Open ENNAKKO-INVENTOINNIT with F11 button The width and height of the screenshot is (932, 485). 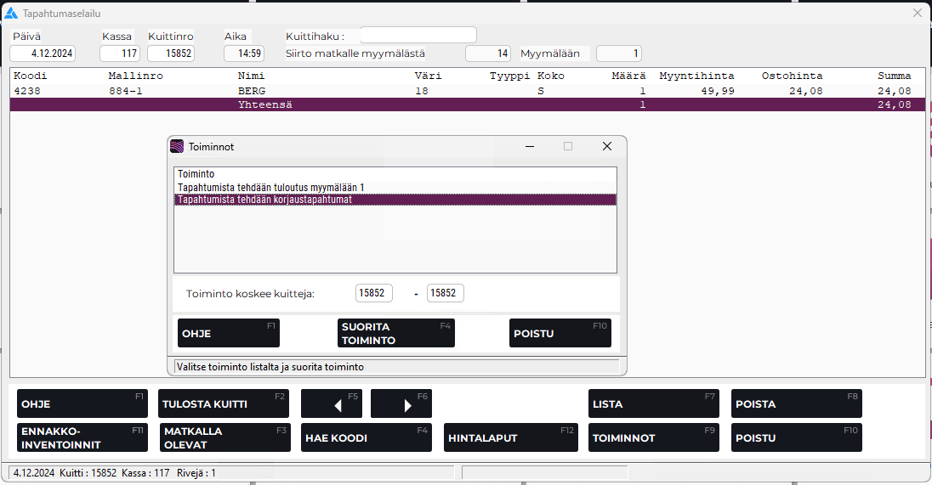(82, 437)
